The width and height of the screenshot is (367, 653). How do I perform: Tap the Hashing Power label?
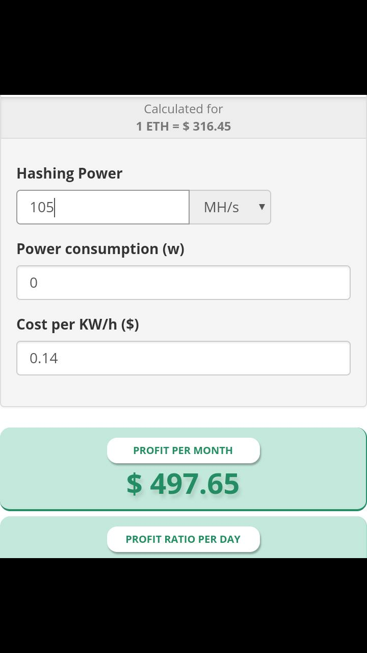[x=69, y=173]
